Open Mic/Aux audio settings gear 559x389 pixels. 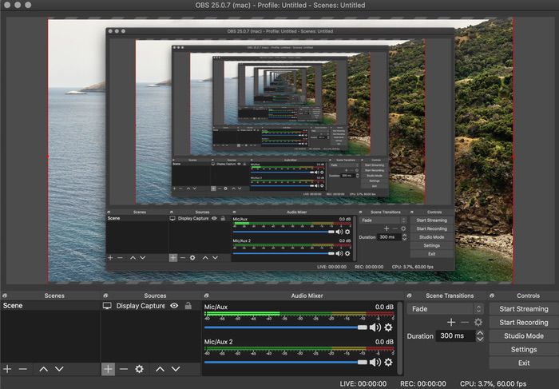point(389,327)
